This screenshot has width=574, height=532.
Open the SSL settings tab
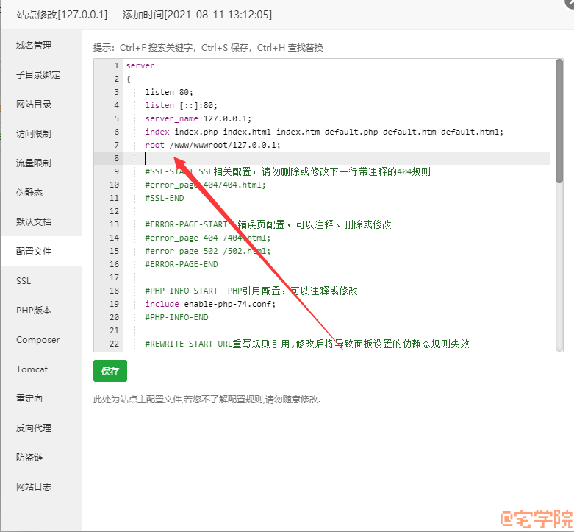tap(24, 281)
